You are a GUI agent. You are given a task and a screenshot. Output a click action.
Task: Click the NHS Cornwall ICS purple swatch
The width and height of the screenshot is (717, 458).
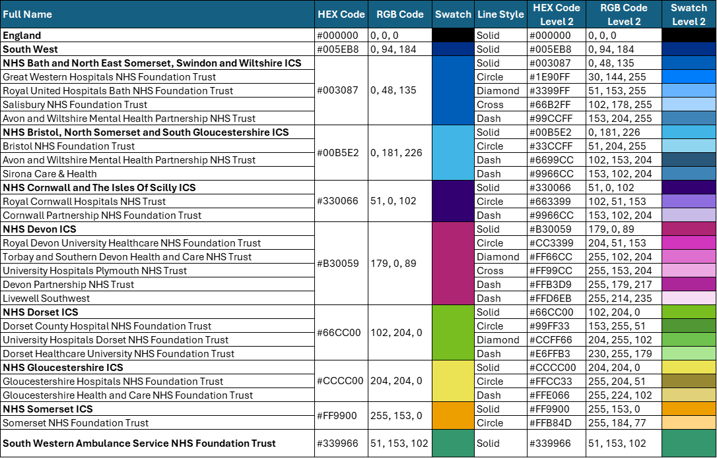click(453, 201)
